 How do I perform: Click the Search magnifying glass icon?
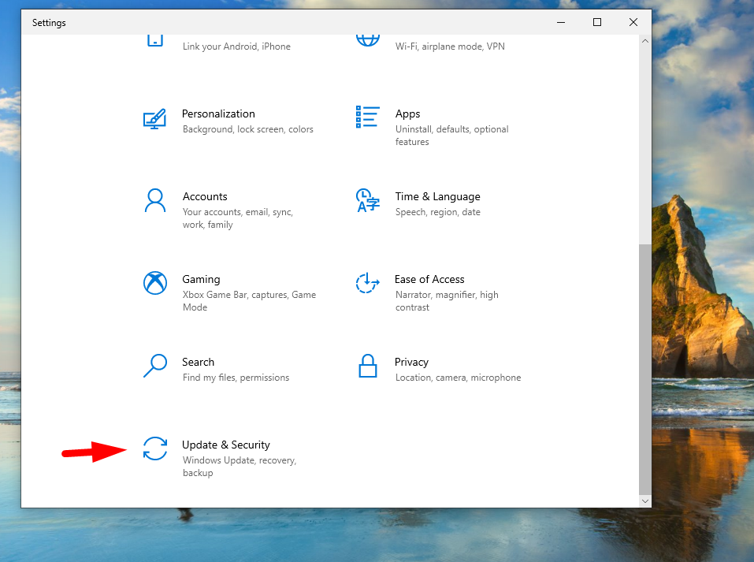(x=154, y=365)
